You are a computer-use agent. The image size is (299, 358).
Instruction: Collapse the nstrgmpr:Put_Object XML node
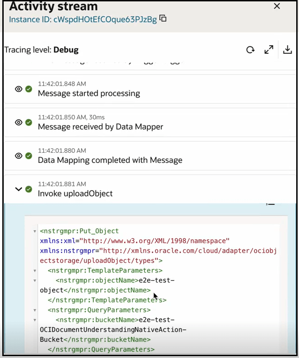pyautogui.click(x=34, y=231)
